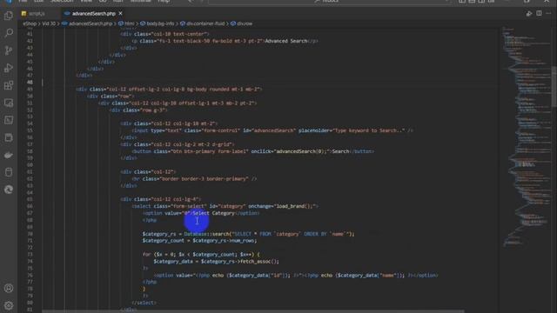Open the Manage gear icon
Viewport: 557px width, 313px height.
(x=9, y=305)
